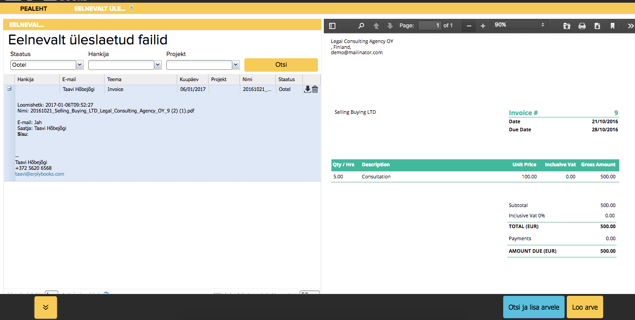
Task: Change the 90% zoom level selector
Action: point(519,25)
